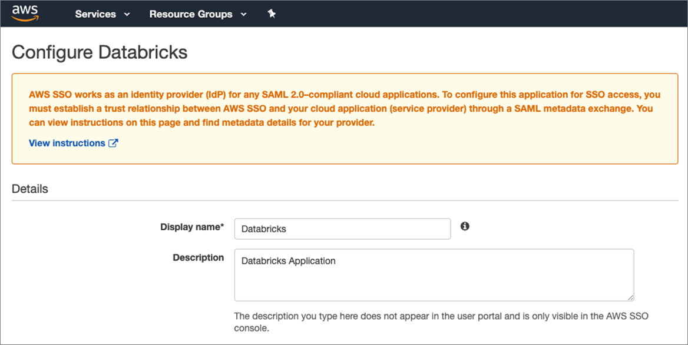This screenshot has height=345, width=688.
Task: Select the Details section heading
Action: 30,189
